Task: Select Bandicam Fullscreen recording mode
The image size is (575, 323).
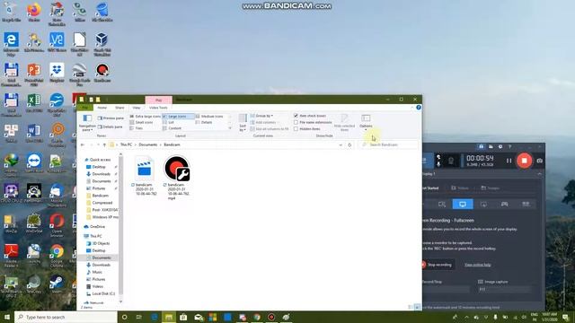Action: (x=463, y=204)
